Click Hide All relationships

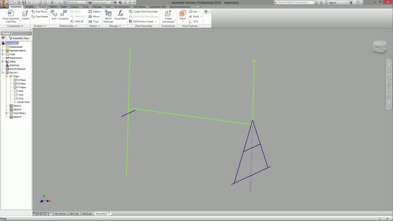pyautogui.click(x=77, y=21)
